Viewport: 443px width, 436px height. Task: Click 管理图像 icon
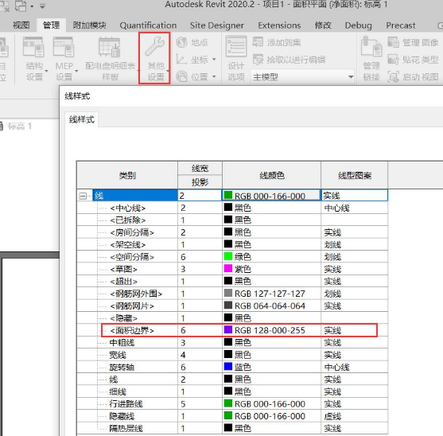(x=393, y=42)
